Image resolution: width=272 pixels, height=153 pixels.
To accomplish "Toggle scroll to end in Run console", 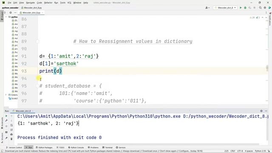I will click(x=11, y=130).
